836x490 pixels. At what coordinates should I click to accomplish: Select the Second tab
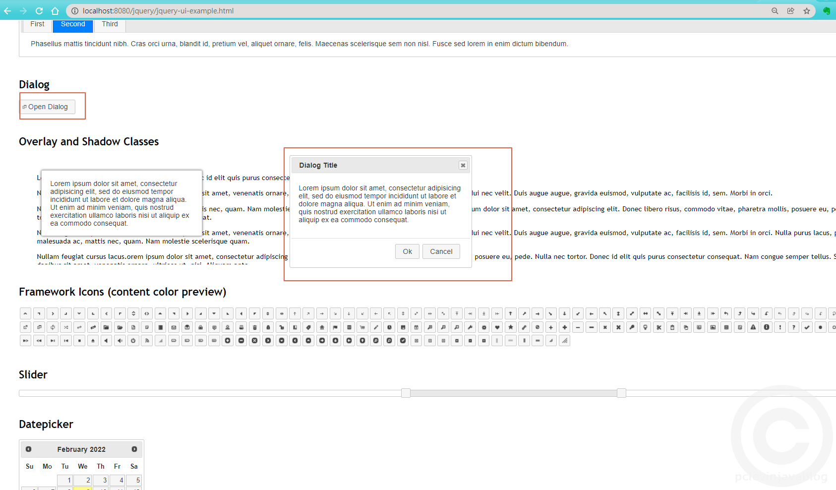(73, 25)
